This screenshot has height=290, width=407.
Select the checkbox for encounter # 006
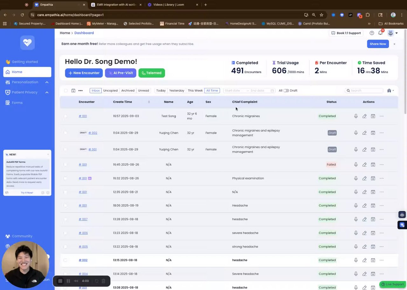point(66,233)
